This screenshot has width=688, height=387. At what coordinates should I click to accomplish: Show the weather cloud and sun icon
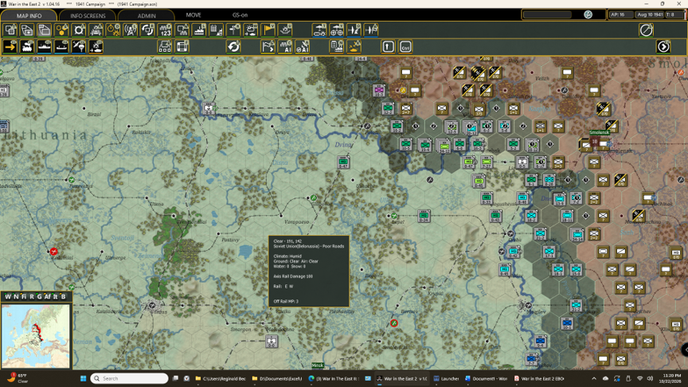click(251, 30)
